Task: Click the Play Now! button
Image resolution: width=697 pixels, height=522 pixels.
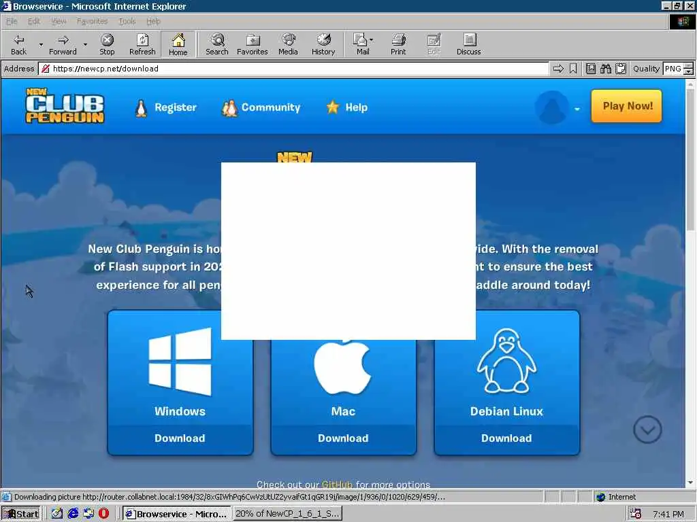Action: (x=627, y=106)
